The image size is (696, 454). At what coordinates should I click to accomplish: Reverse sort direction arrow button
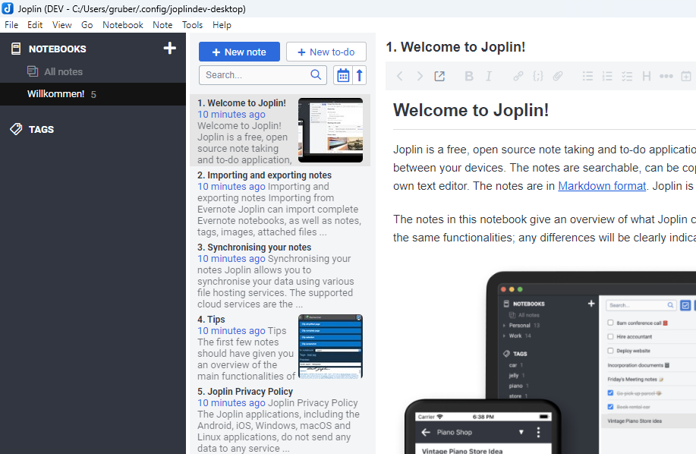tap(360, 75)
